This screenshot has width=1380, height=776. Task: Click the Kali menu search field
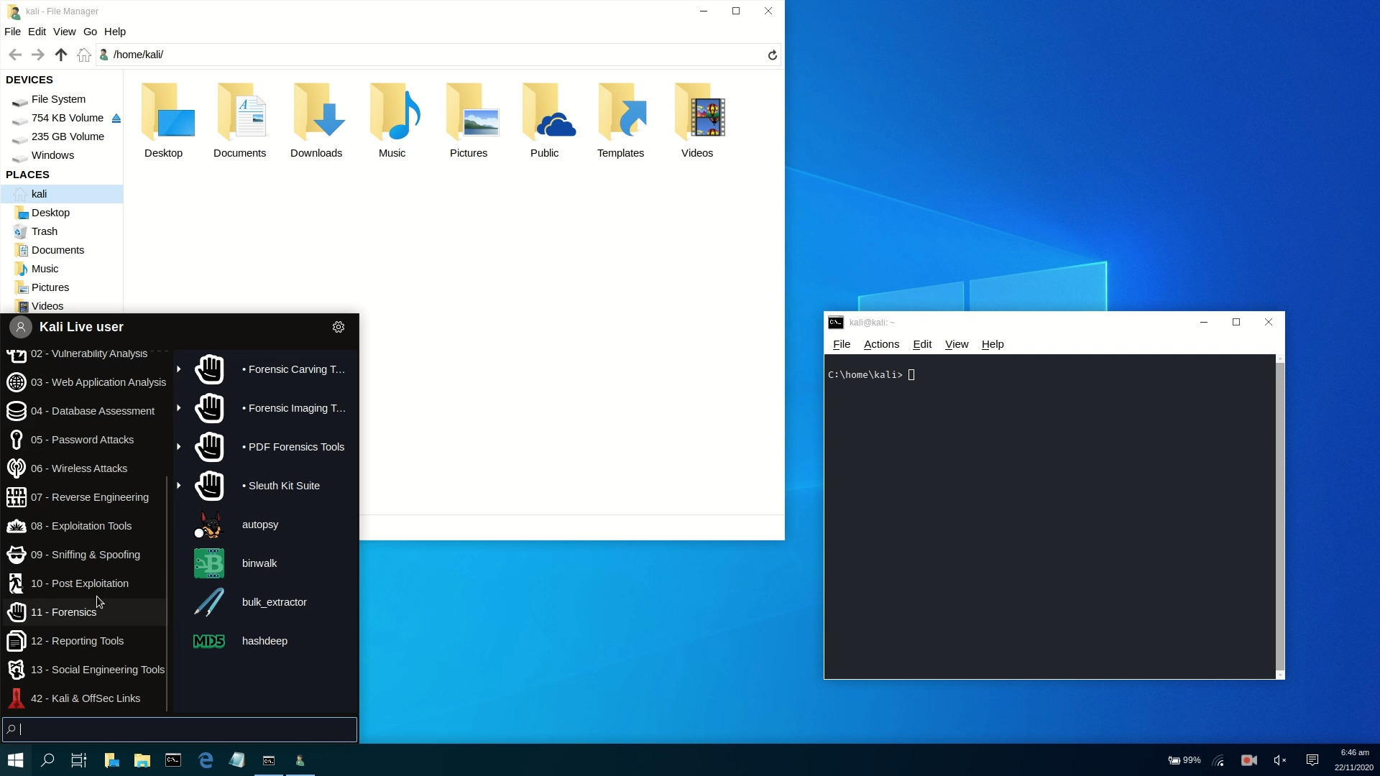(x=180, y=729)
